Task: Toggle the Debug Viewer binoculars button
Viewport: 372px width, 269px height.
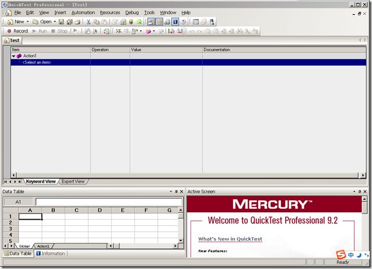Action: (167, 22)
